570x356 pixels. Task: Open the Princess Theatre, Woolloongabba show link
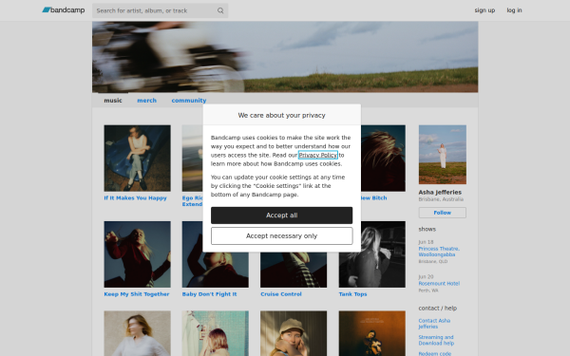(x=439, y=252)
